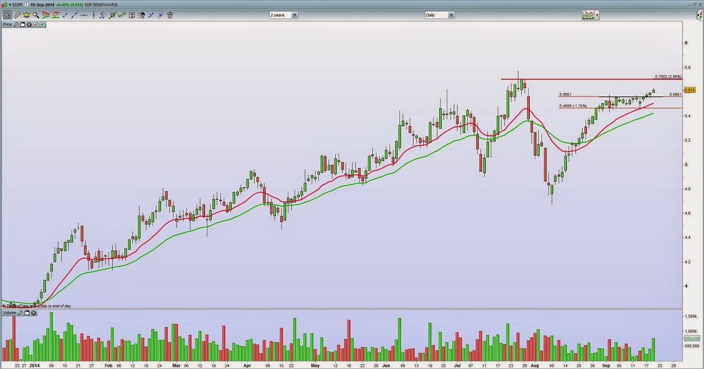Click the candlestick chart type icon
The image size is (704, 369).
click(4, 5)
